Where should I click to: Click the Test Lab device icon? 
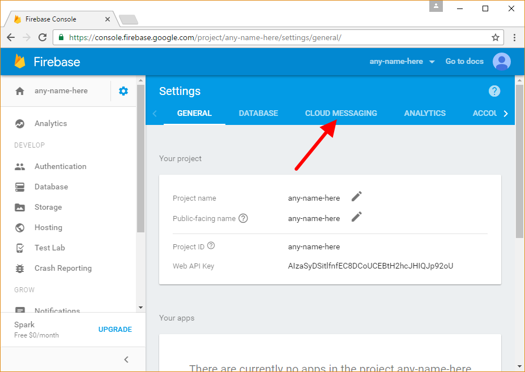[20, 248]
